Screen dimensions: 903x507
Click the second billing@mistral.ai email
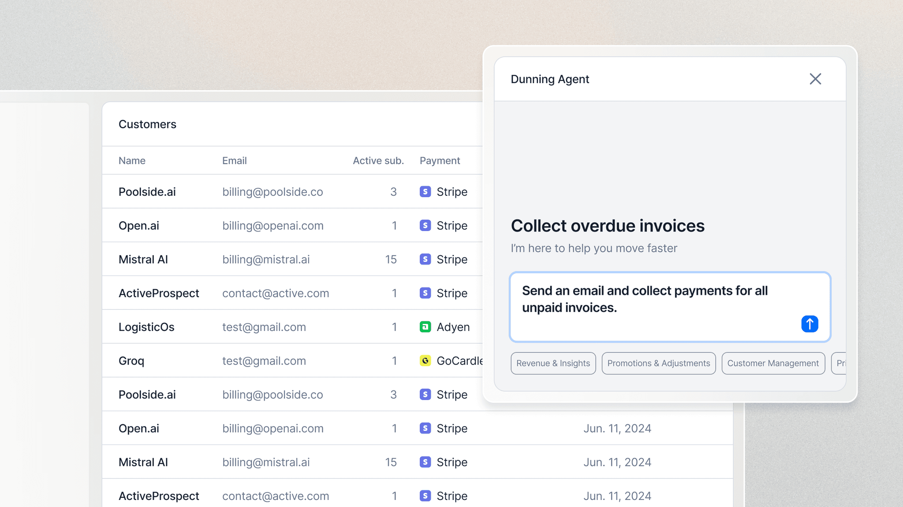pyautogui.click(x=266, y=463)
